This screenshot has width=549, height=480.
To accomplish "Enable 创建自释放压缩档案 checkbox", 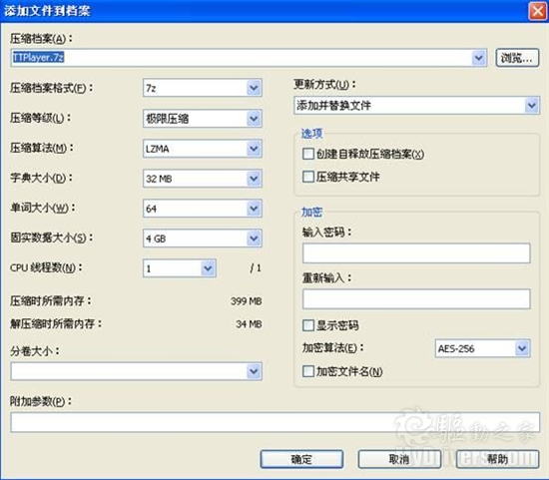I will 308,154.
